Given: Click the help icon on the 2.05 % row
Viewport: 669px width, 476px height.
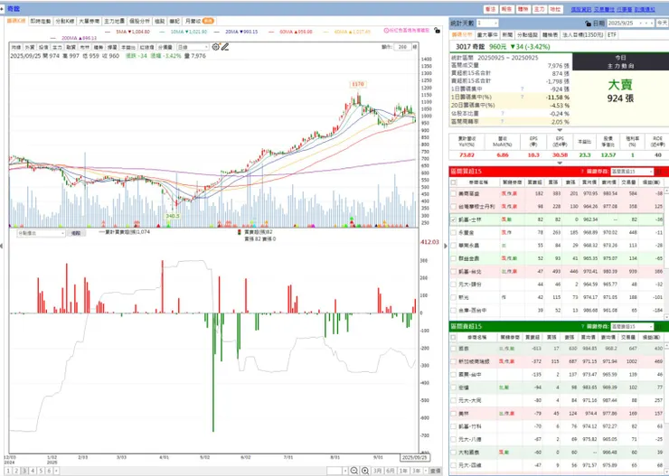Looking at the screenshot, I should [502, 121].
